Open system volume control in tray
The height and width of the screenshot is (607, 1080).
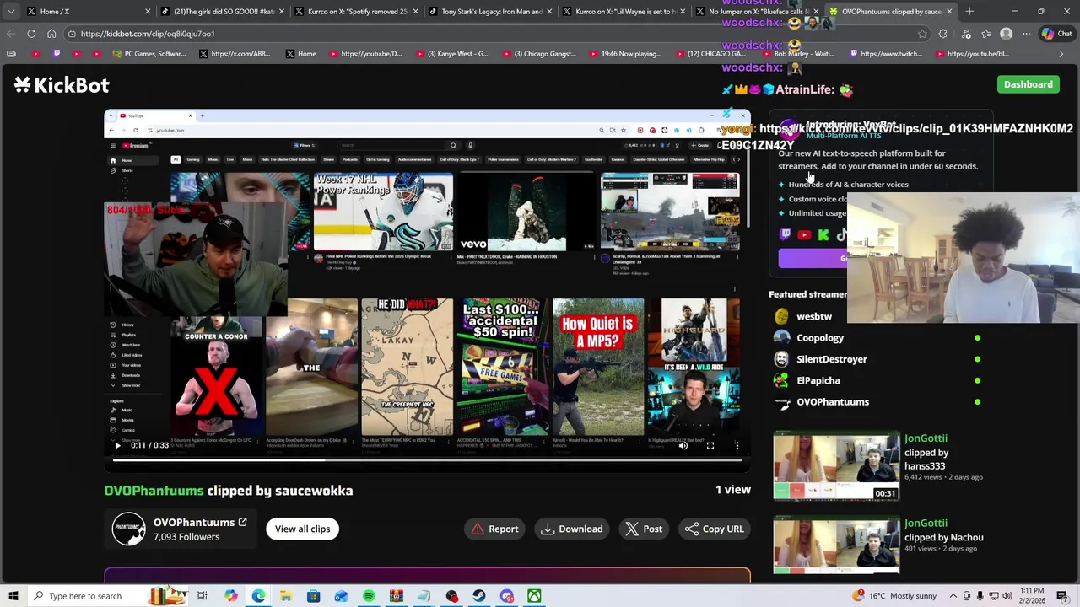(1007, 596)
